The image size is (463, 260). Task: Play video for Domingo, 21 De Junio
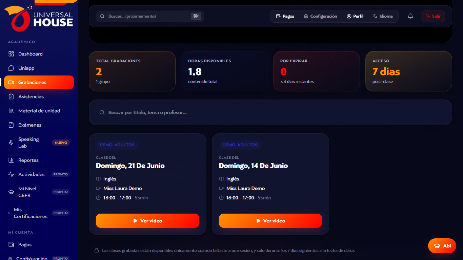(x=147, y=221)
